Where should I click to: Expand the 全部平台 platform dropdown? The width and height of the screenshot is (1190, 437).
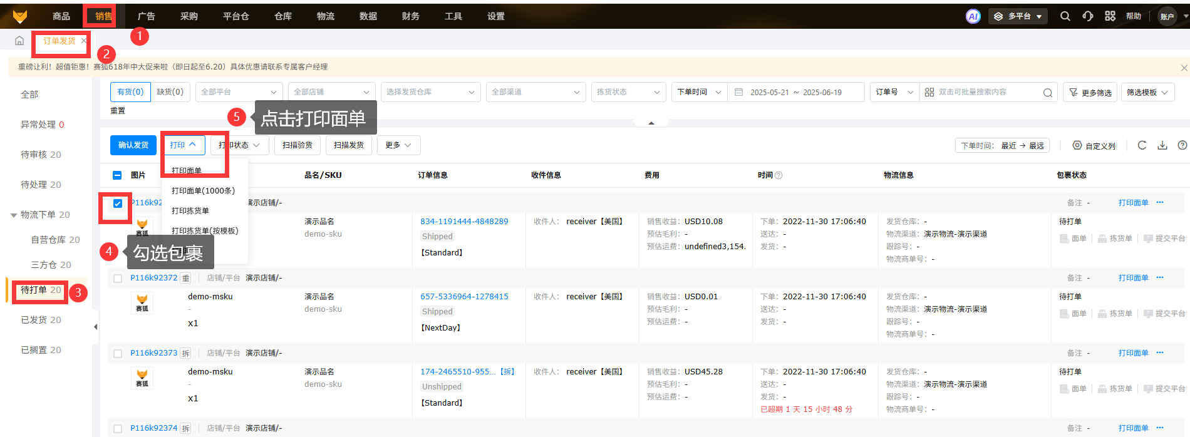pyautogui.click(x=239, y=92)
